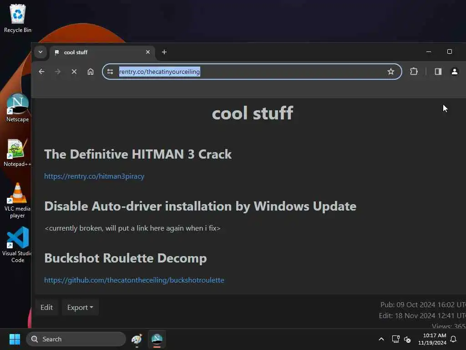Stop loading the page
Viewport: 466px width, 350px height.
click(74, 72)
